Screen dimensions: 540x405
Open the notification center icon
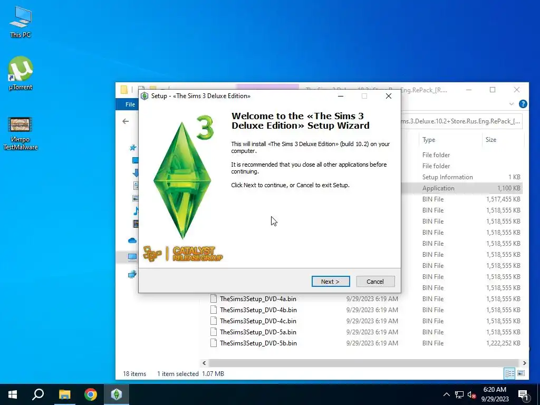coord(523,395)
